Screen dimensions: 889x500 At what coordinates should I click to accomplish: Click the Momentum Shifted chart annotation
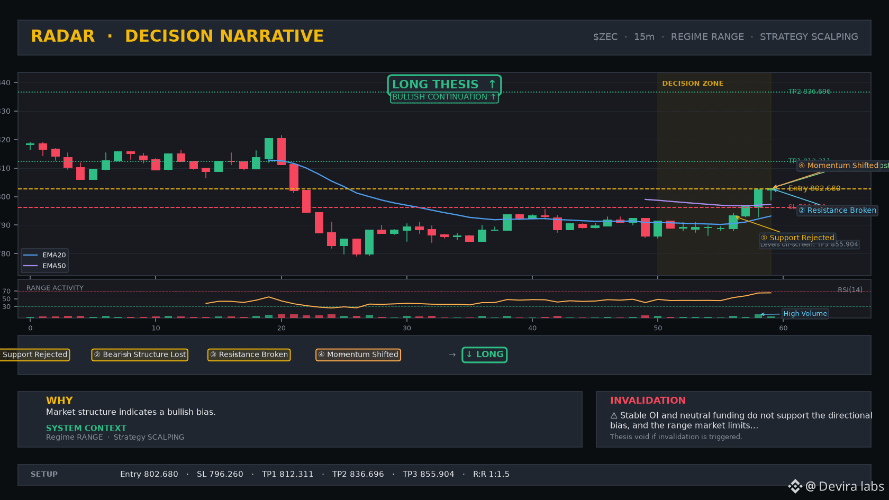(x=838, y=166)
